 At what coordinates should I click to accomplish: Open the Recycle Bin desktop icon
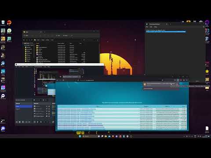point(3,23)
